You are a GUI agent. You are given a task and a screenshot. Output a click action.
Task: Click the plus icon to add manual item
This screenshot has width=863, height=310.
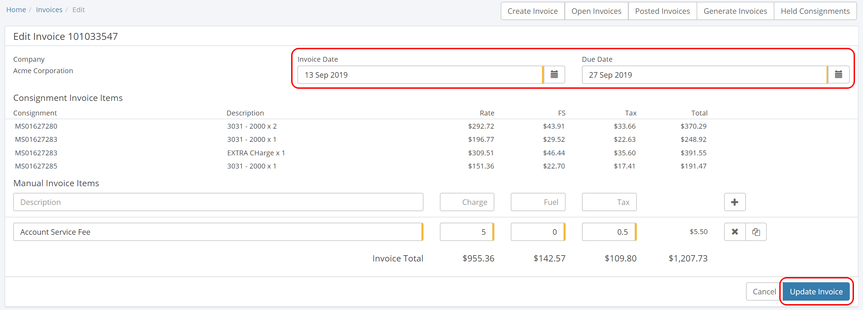734,202
